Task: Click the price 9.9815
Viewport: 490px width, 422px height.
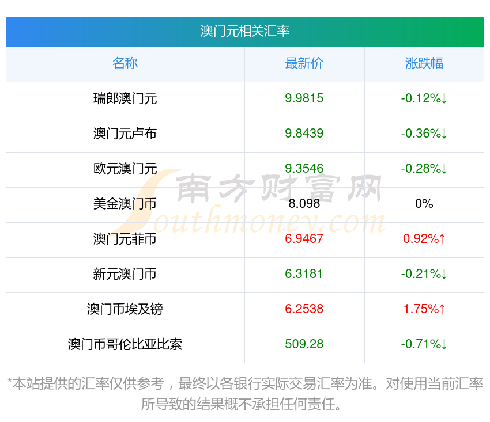Action: click(304, 98)
